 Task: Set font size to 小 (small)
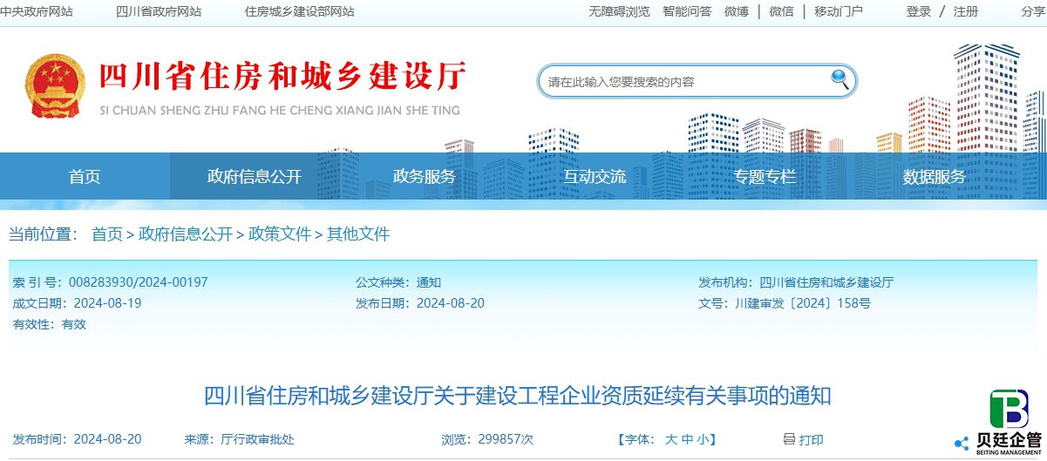point(702,439)
